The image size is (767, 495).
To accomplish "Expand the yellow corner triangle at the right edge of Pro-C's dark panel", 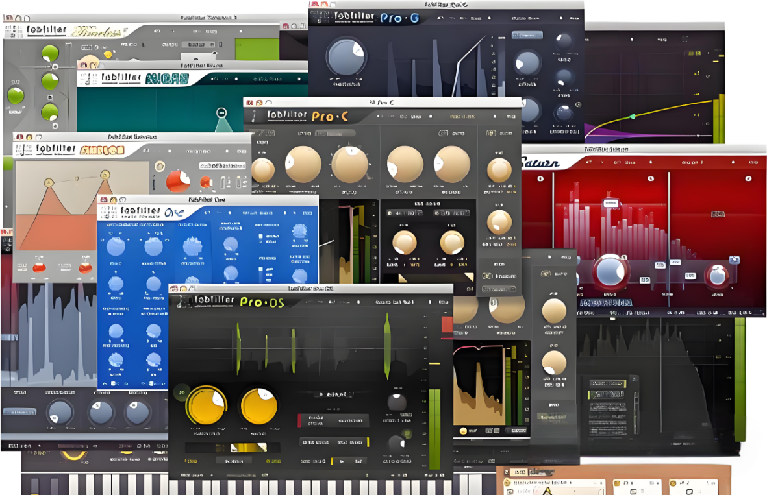I will pyautogui.click(x=469, y=278).
